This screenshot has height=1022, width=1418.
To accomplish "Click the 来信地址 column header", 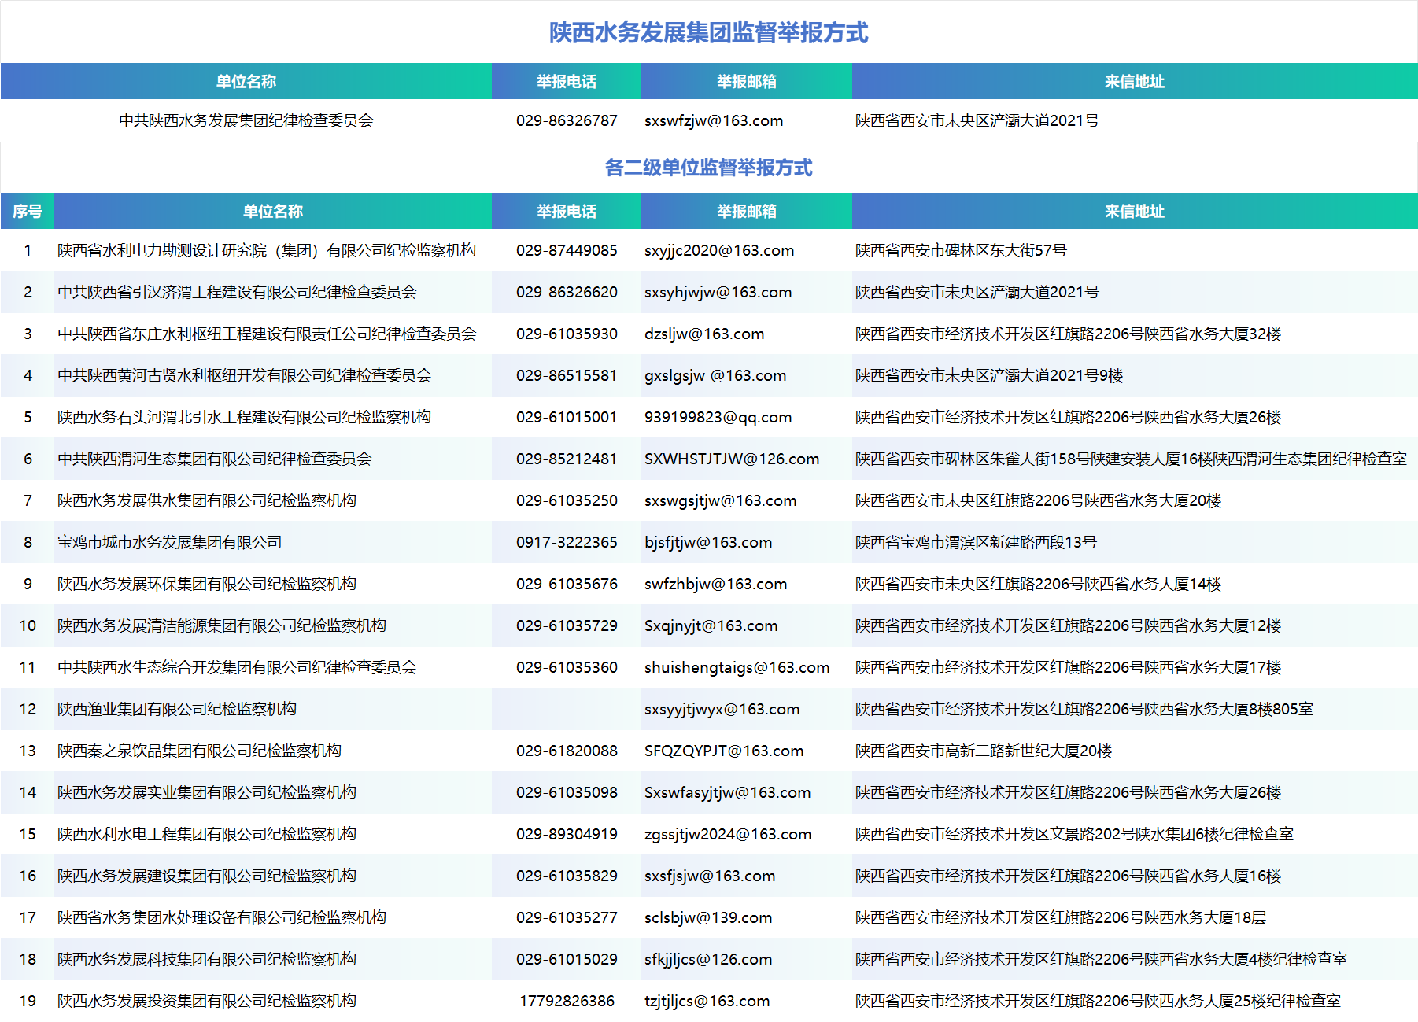I will point(1133,211).
